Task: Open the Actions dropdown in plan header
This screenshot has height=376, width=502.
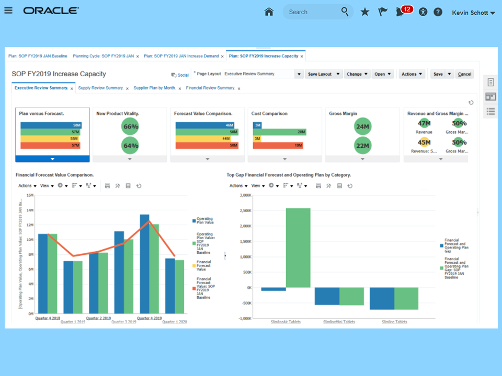Action: (x=412, y=74)
